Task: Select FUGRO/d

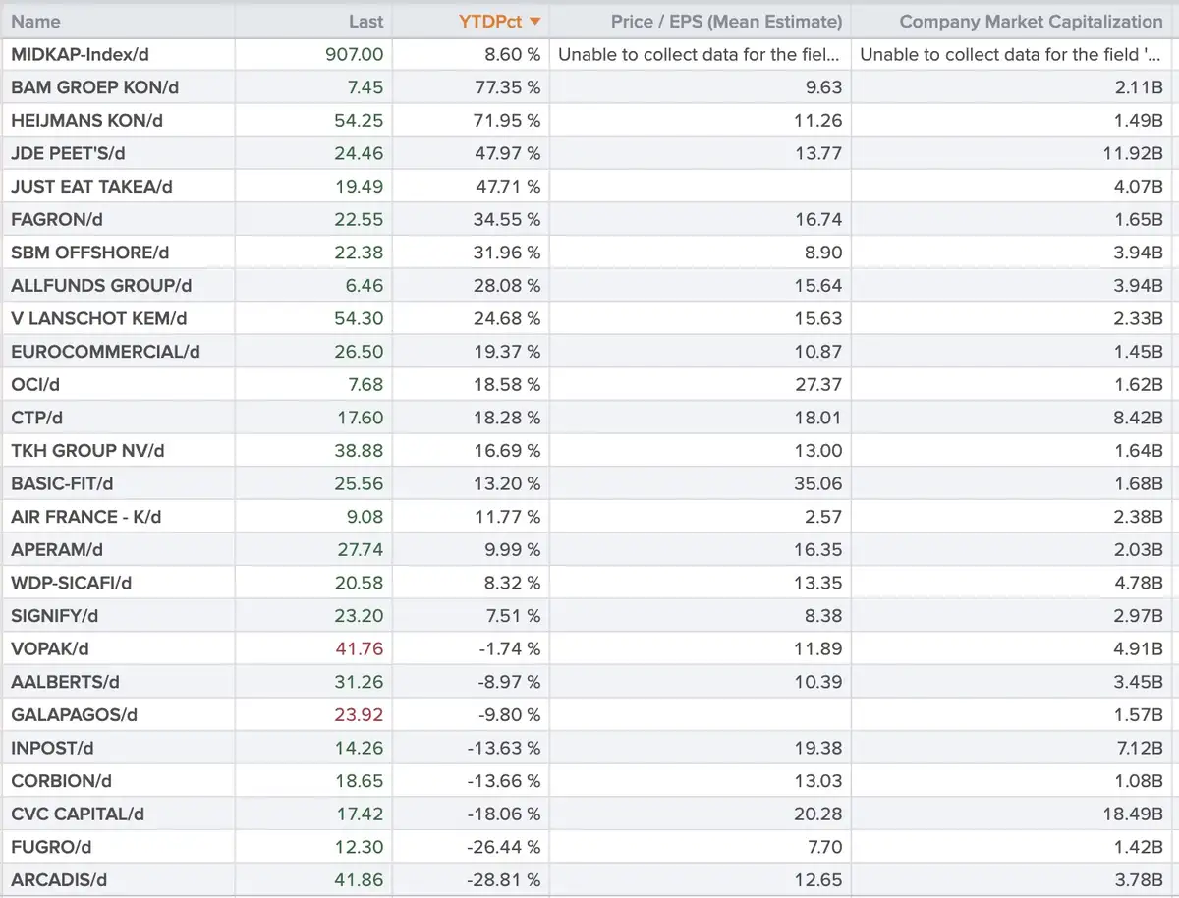Action: pyautogui.click(x=51, y=847)
